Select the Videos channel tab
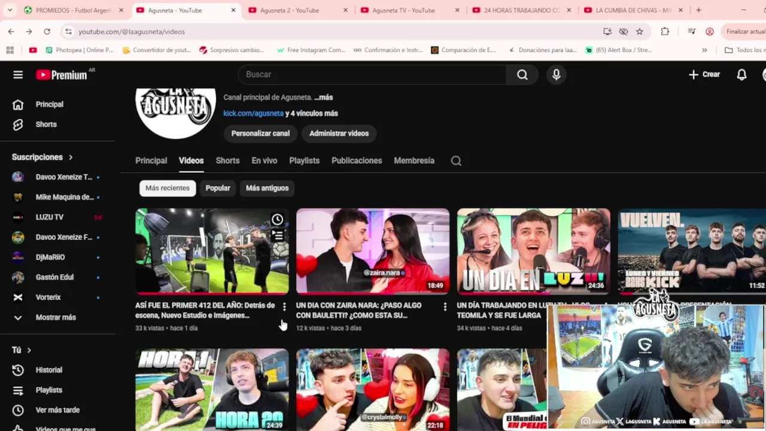Viewport: 766px width, 431px height. coord(191,160)
